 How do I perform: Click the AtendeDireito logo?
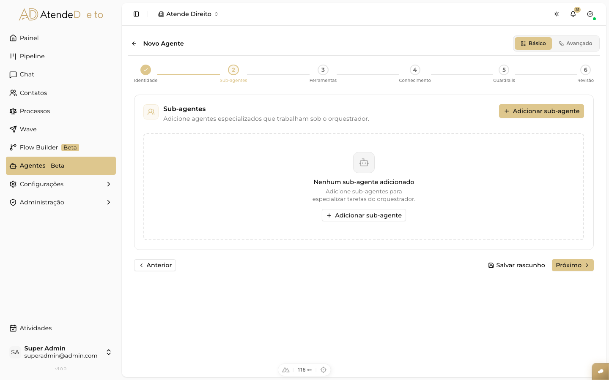click(x=61, y=15)
